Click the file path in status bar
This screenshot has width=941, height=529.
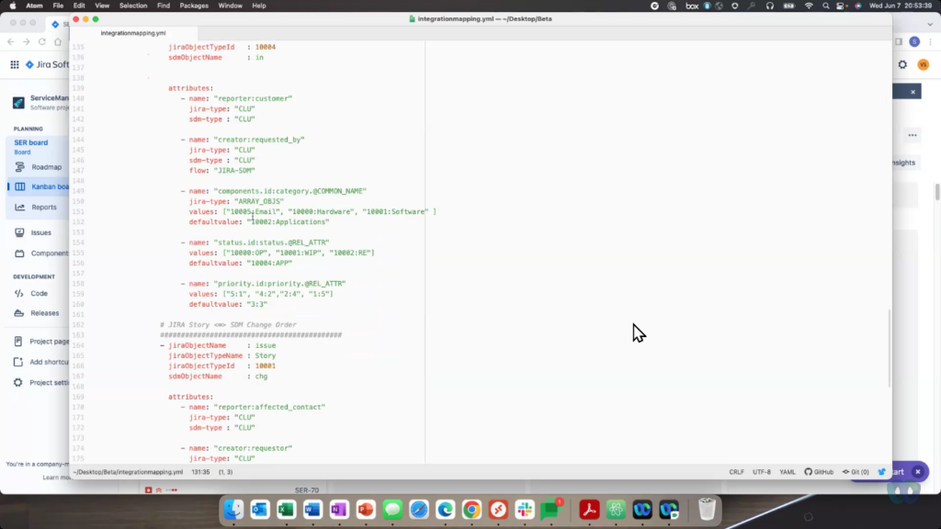128,472
